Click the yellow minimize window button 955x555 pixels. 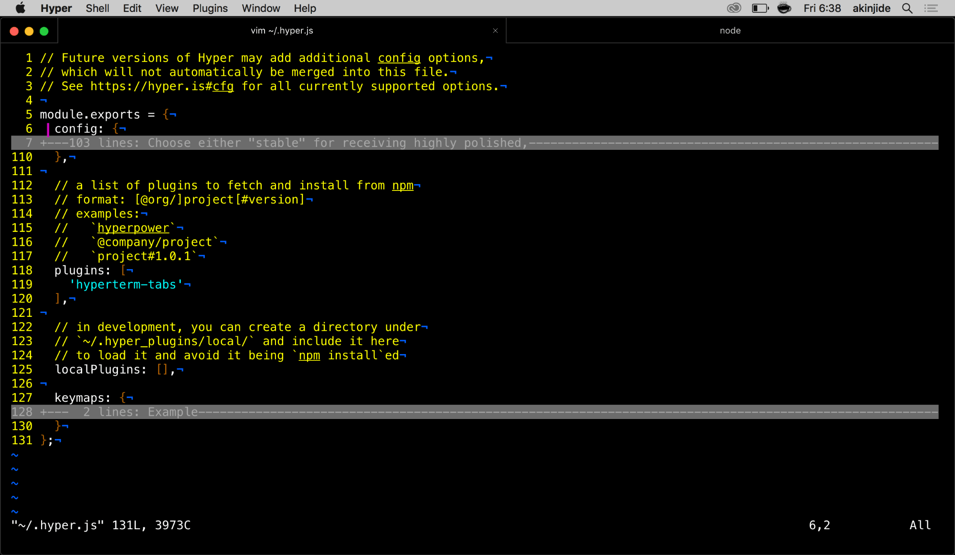coord(29,31)
